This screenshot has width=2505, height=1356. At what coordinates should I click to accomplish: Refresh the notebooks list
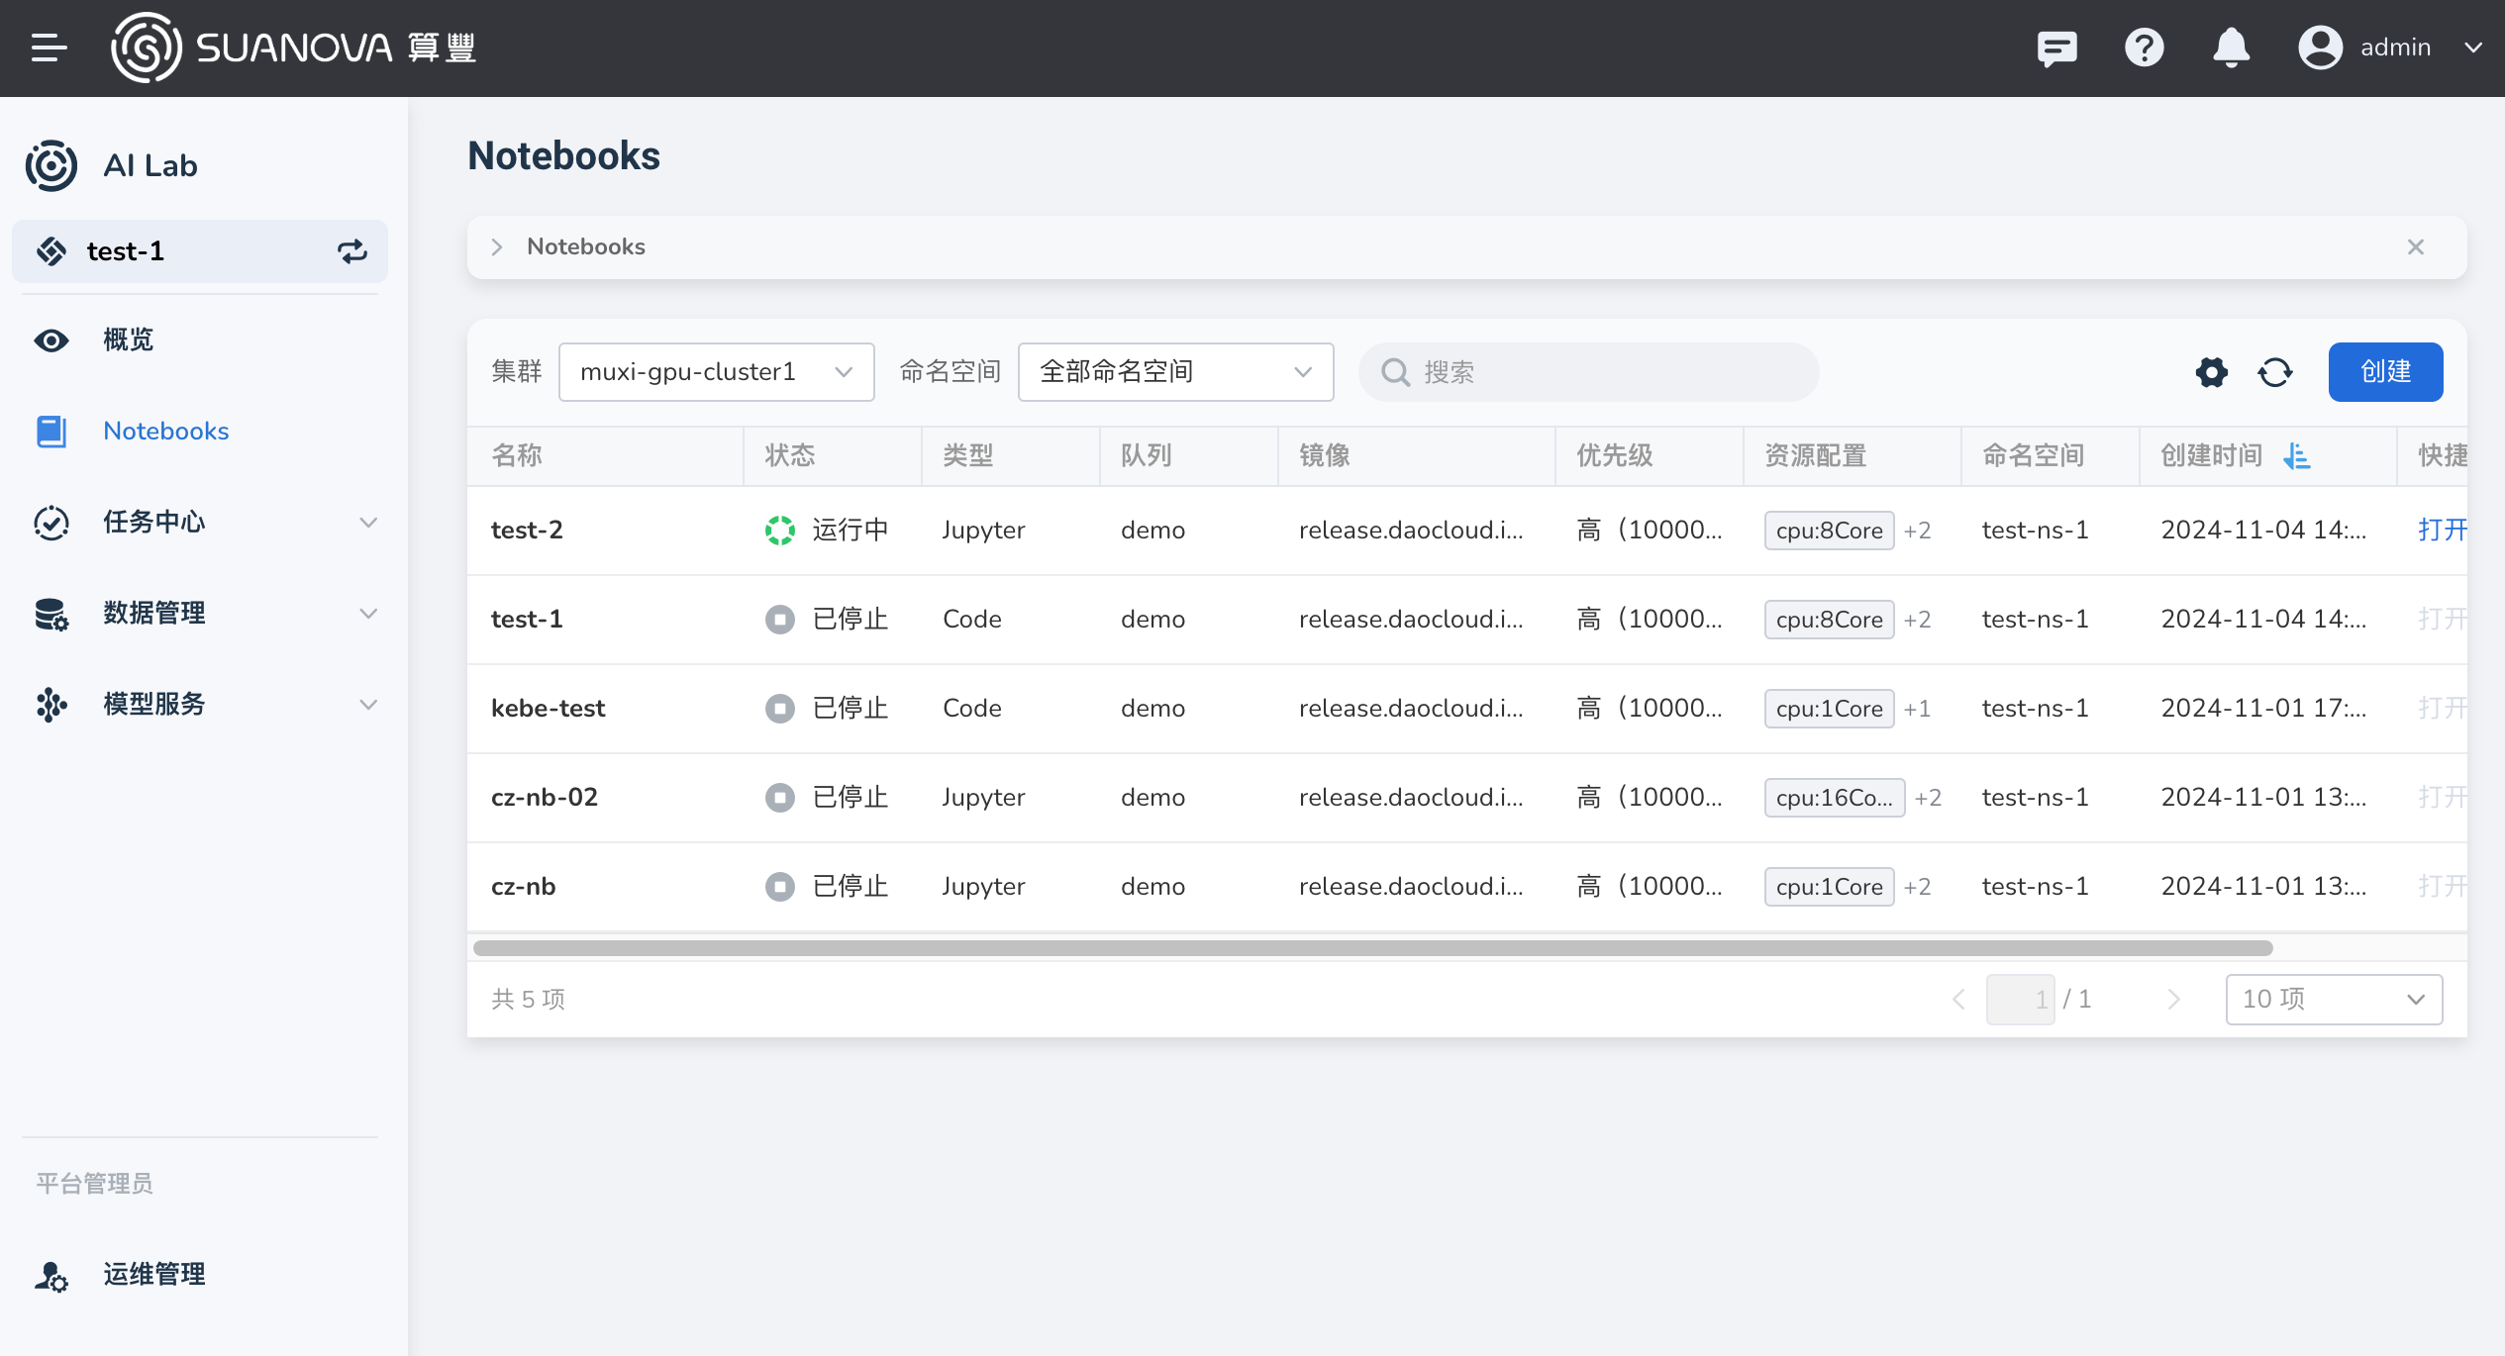pos(2275,372)
